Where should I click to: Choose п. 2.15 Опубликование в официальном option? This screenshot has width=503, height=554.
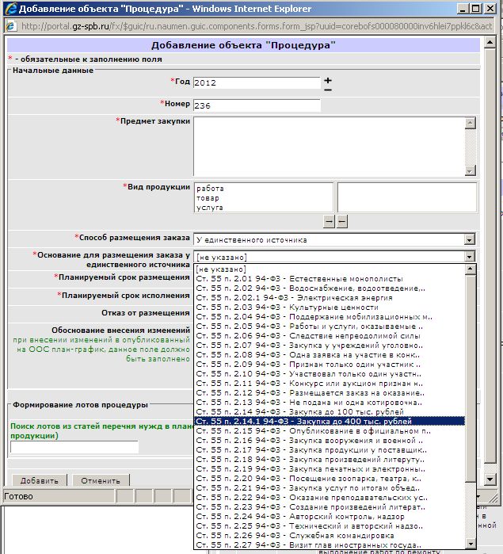(330, 431)
